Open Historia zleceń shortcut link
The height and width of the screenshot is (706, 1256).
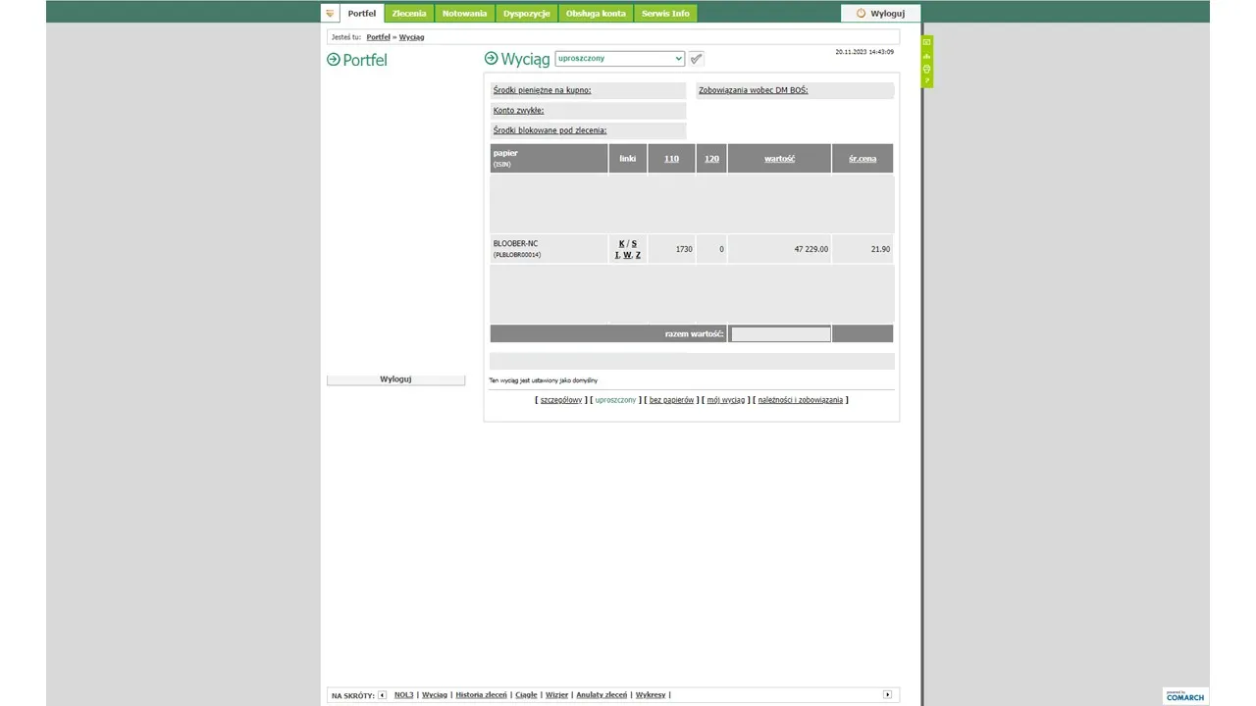[482, 694]
